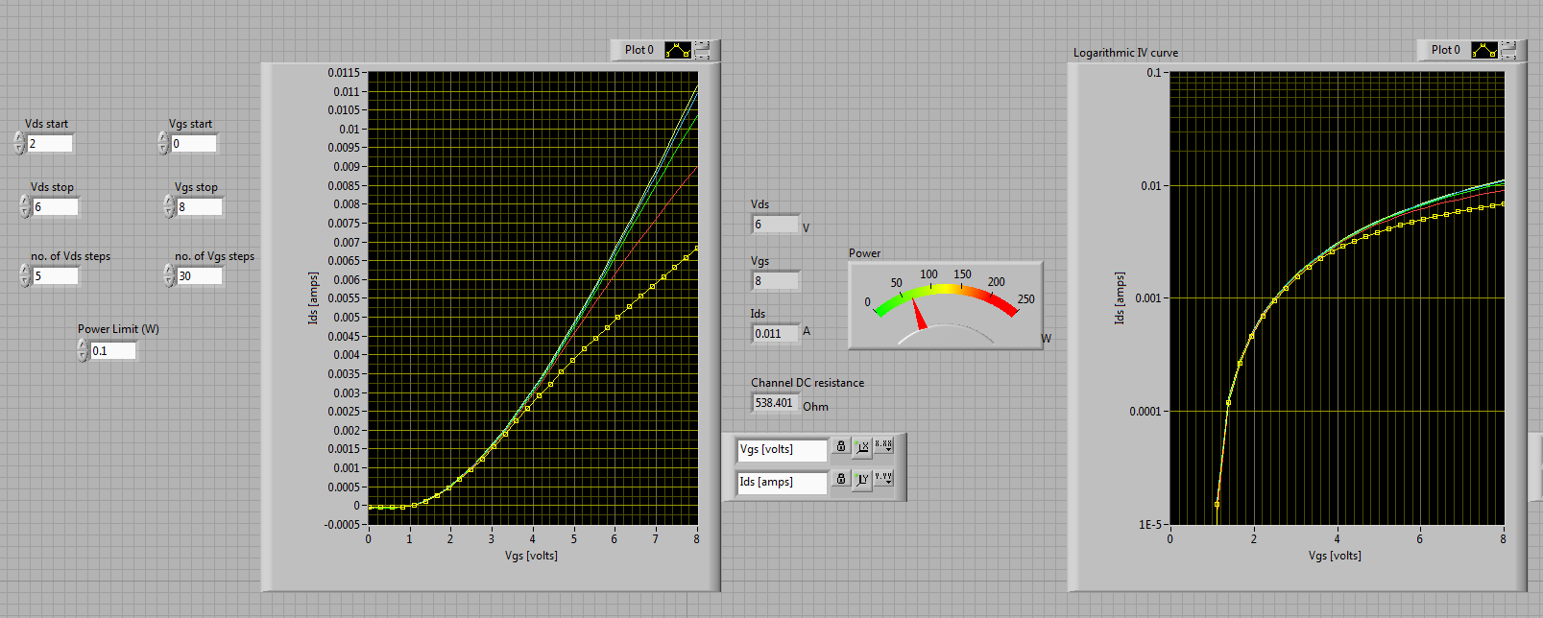Image resolution: width=1543 pixels, height=618 pixels.
Task: Increment the Vgs stop value
Action: [169, 202]
